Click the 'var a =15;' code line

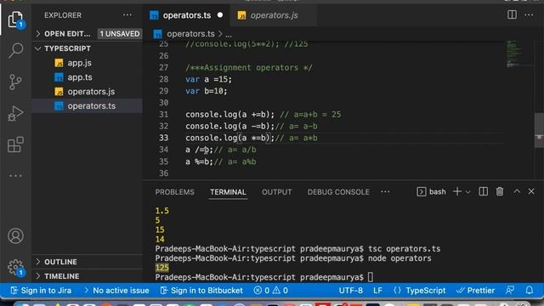coord(208,79)
